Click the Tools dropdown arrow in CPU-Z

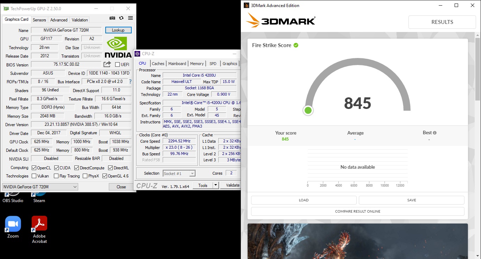tap(216, 185)
